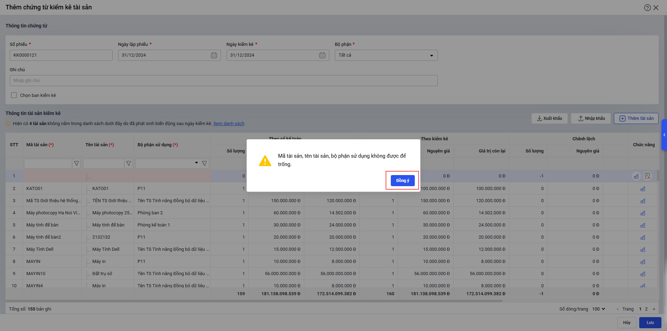The width and height of the screenshot is (667, 331).
Task: Go to page 2 of table
Action: point(646,309)
